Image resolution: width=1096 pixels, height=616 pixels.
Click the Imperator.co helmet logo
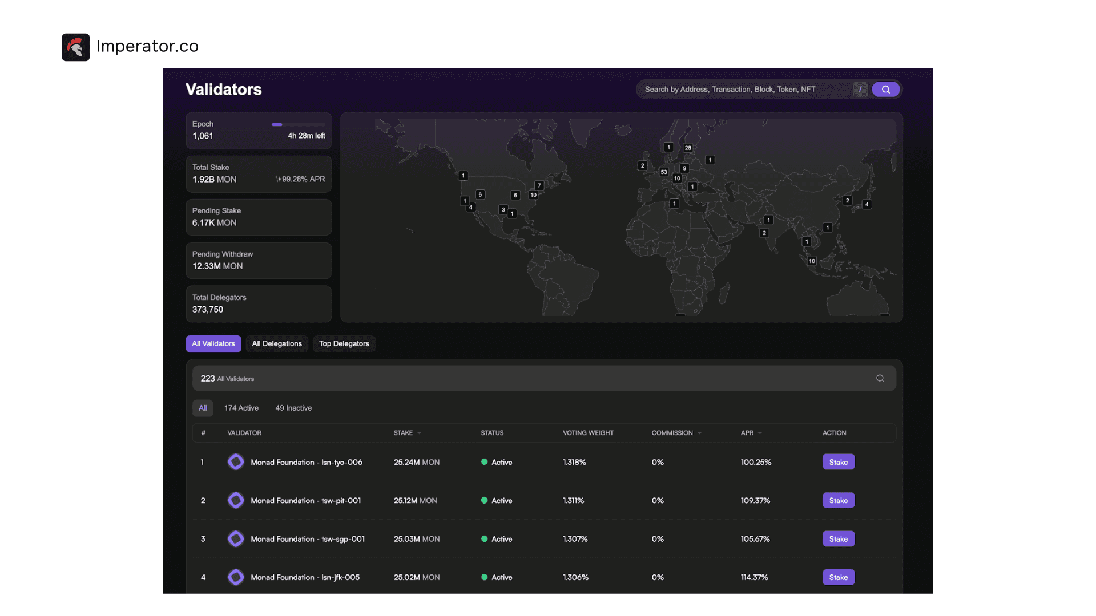pos(75,47)
